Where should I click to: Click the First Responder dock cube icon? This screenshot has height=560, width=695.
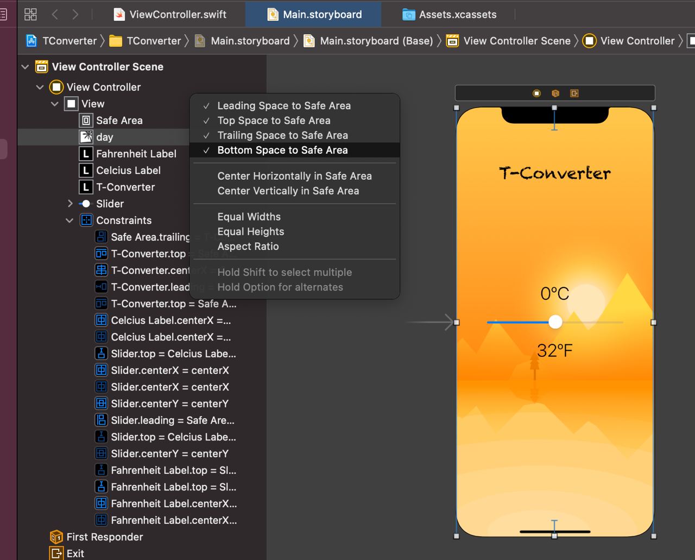click(555, 93)
